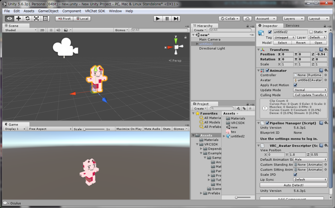Image resolution: width=335 pixels, height=208 pixels.
Task: Toggle the Scale IPD checkbox
Action: [295, 174]
